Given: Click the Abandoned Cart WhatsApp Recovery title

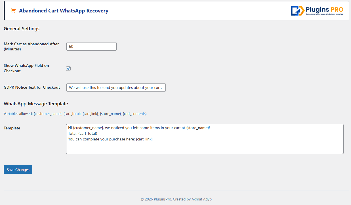Looking at the screenshot, I should pos(64,11).
